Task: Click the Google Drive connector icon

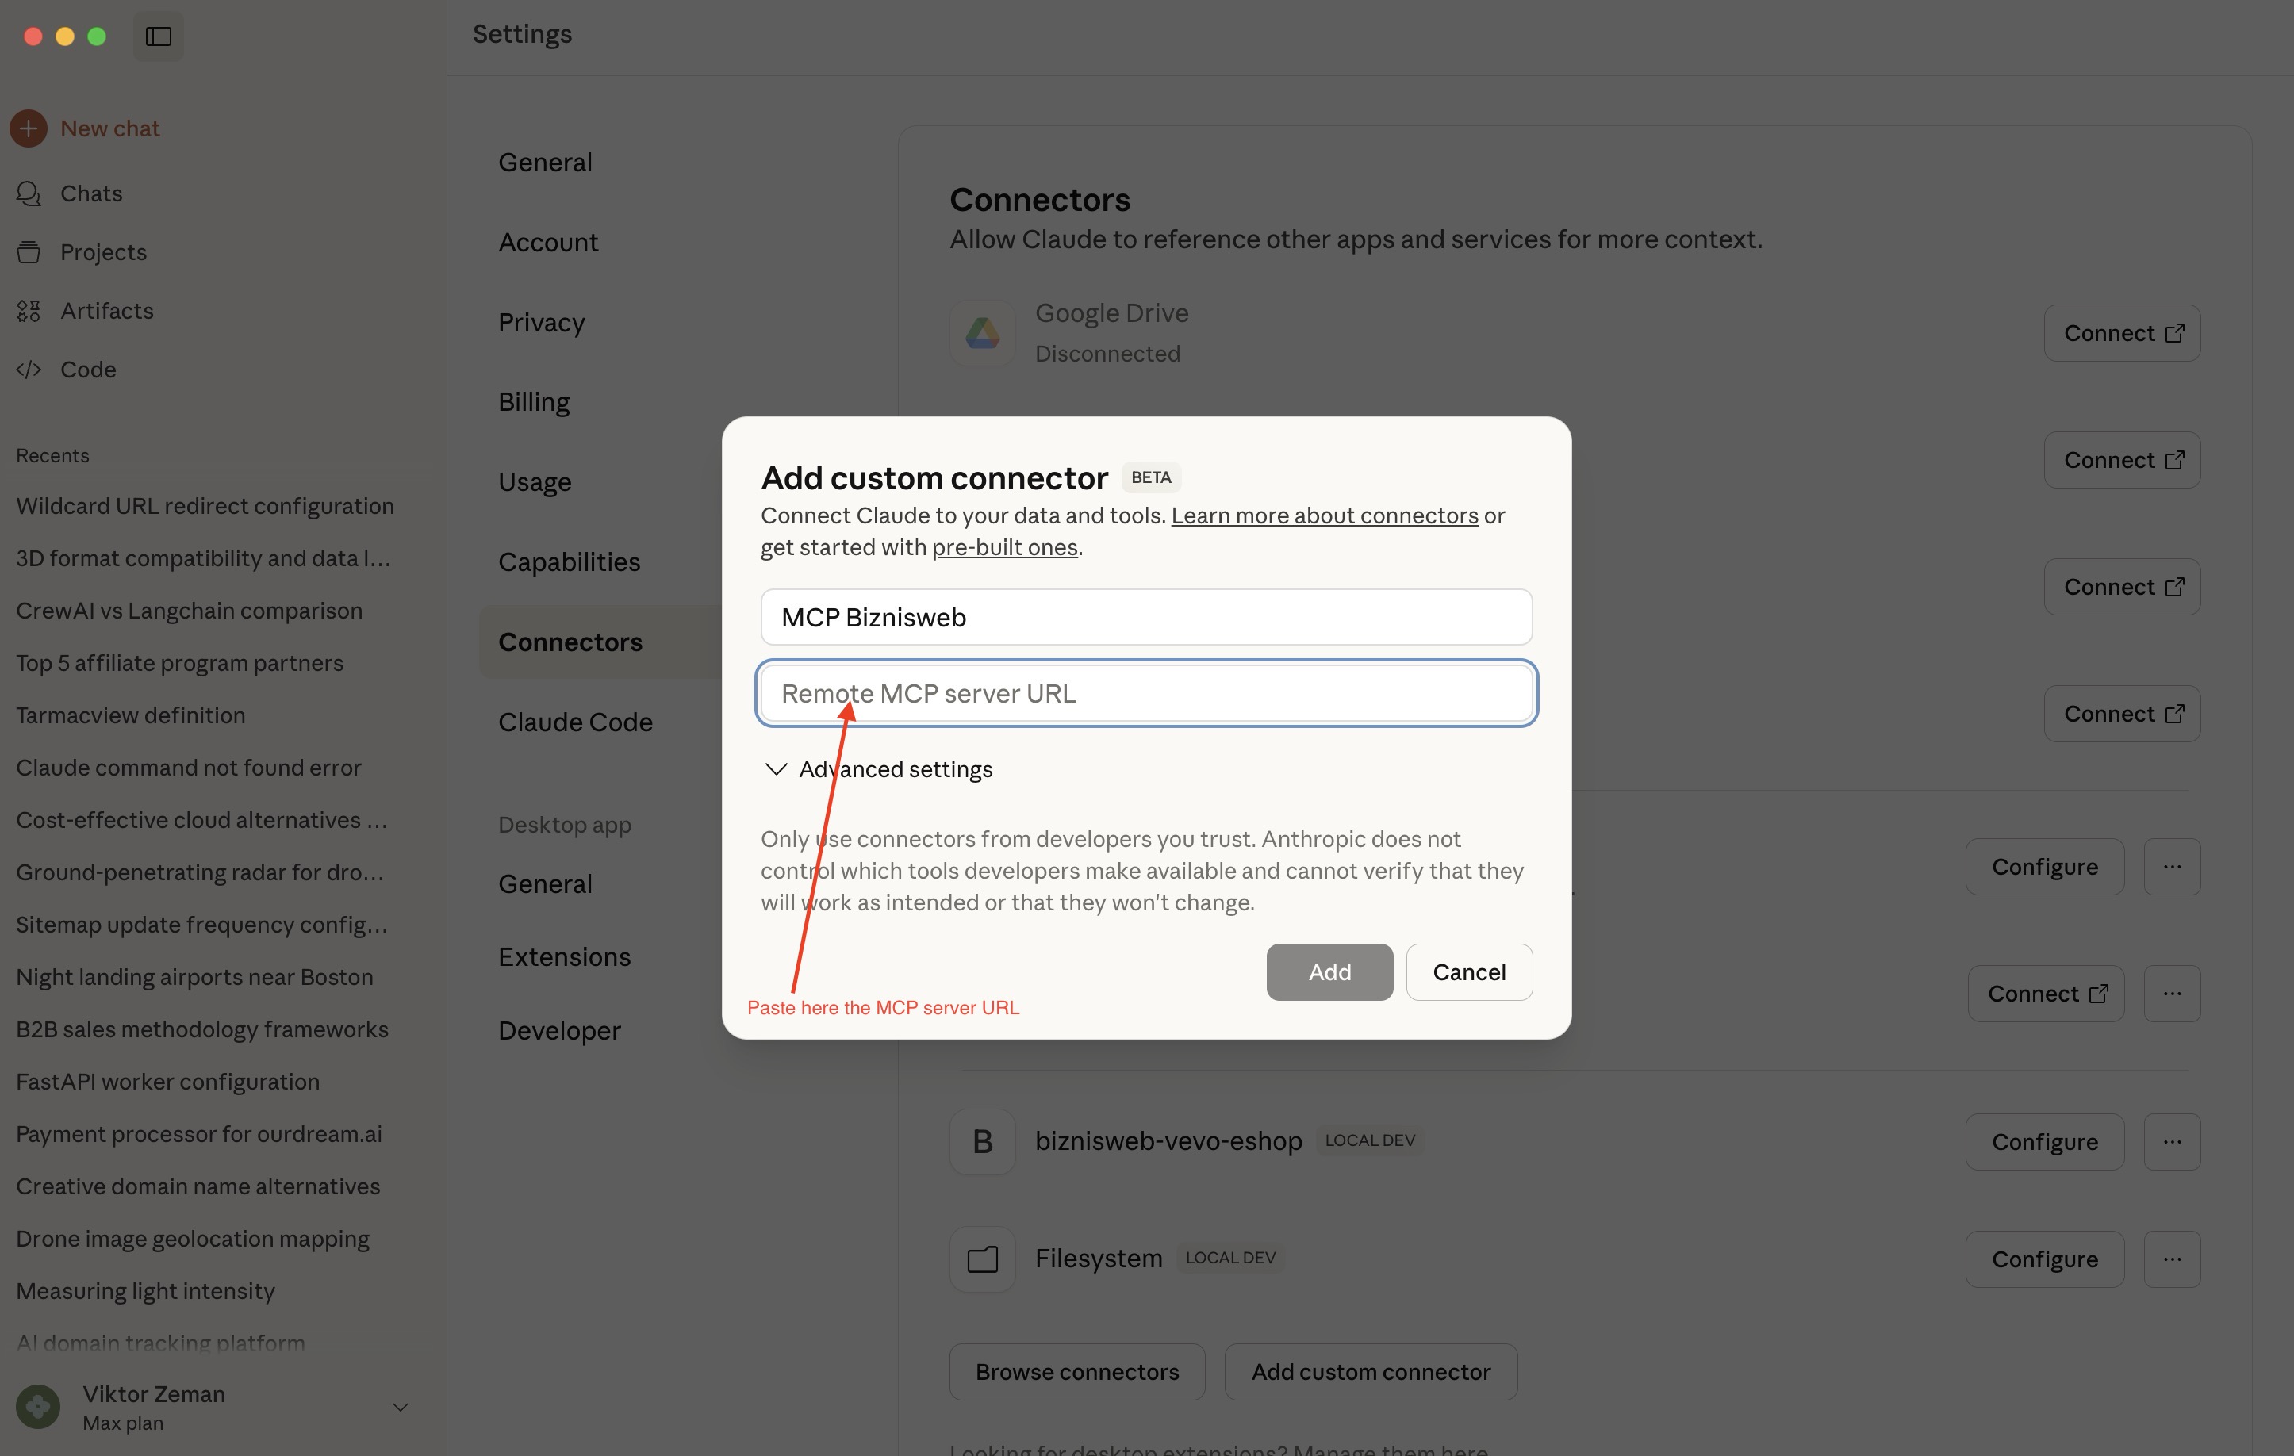Action: point(981,332)
